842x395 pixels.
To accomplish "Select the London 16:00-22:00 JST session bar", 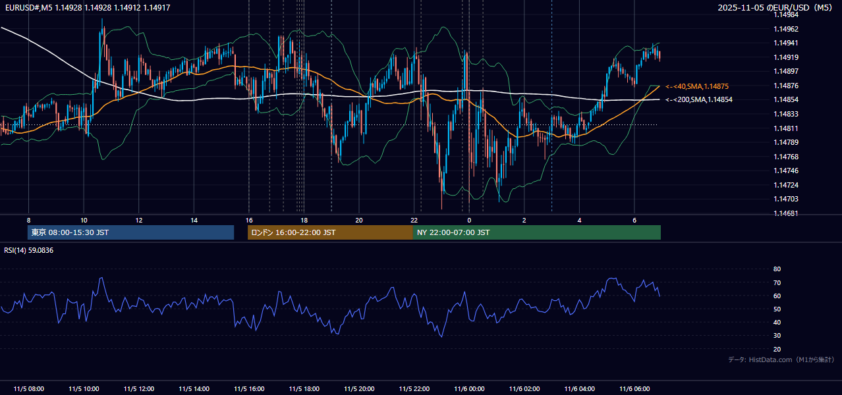I will pyautogui.click(x=330, y=232).
